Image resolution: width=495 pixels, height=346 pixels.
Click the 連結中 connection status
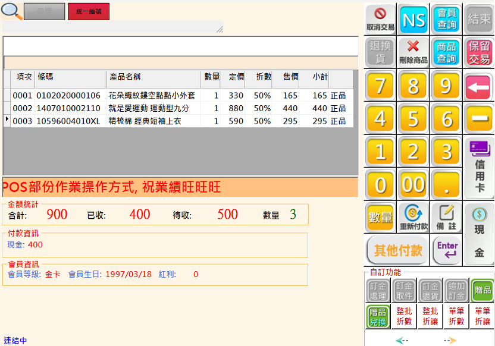(15, 341)
